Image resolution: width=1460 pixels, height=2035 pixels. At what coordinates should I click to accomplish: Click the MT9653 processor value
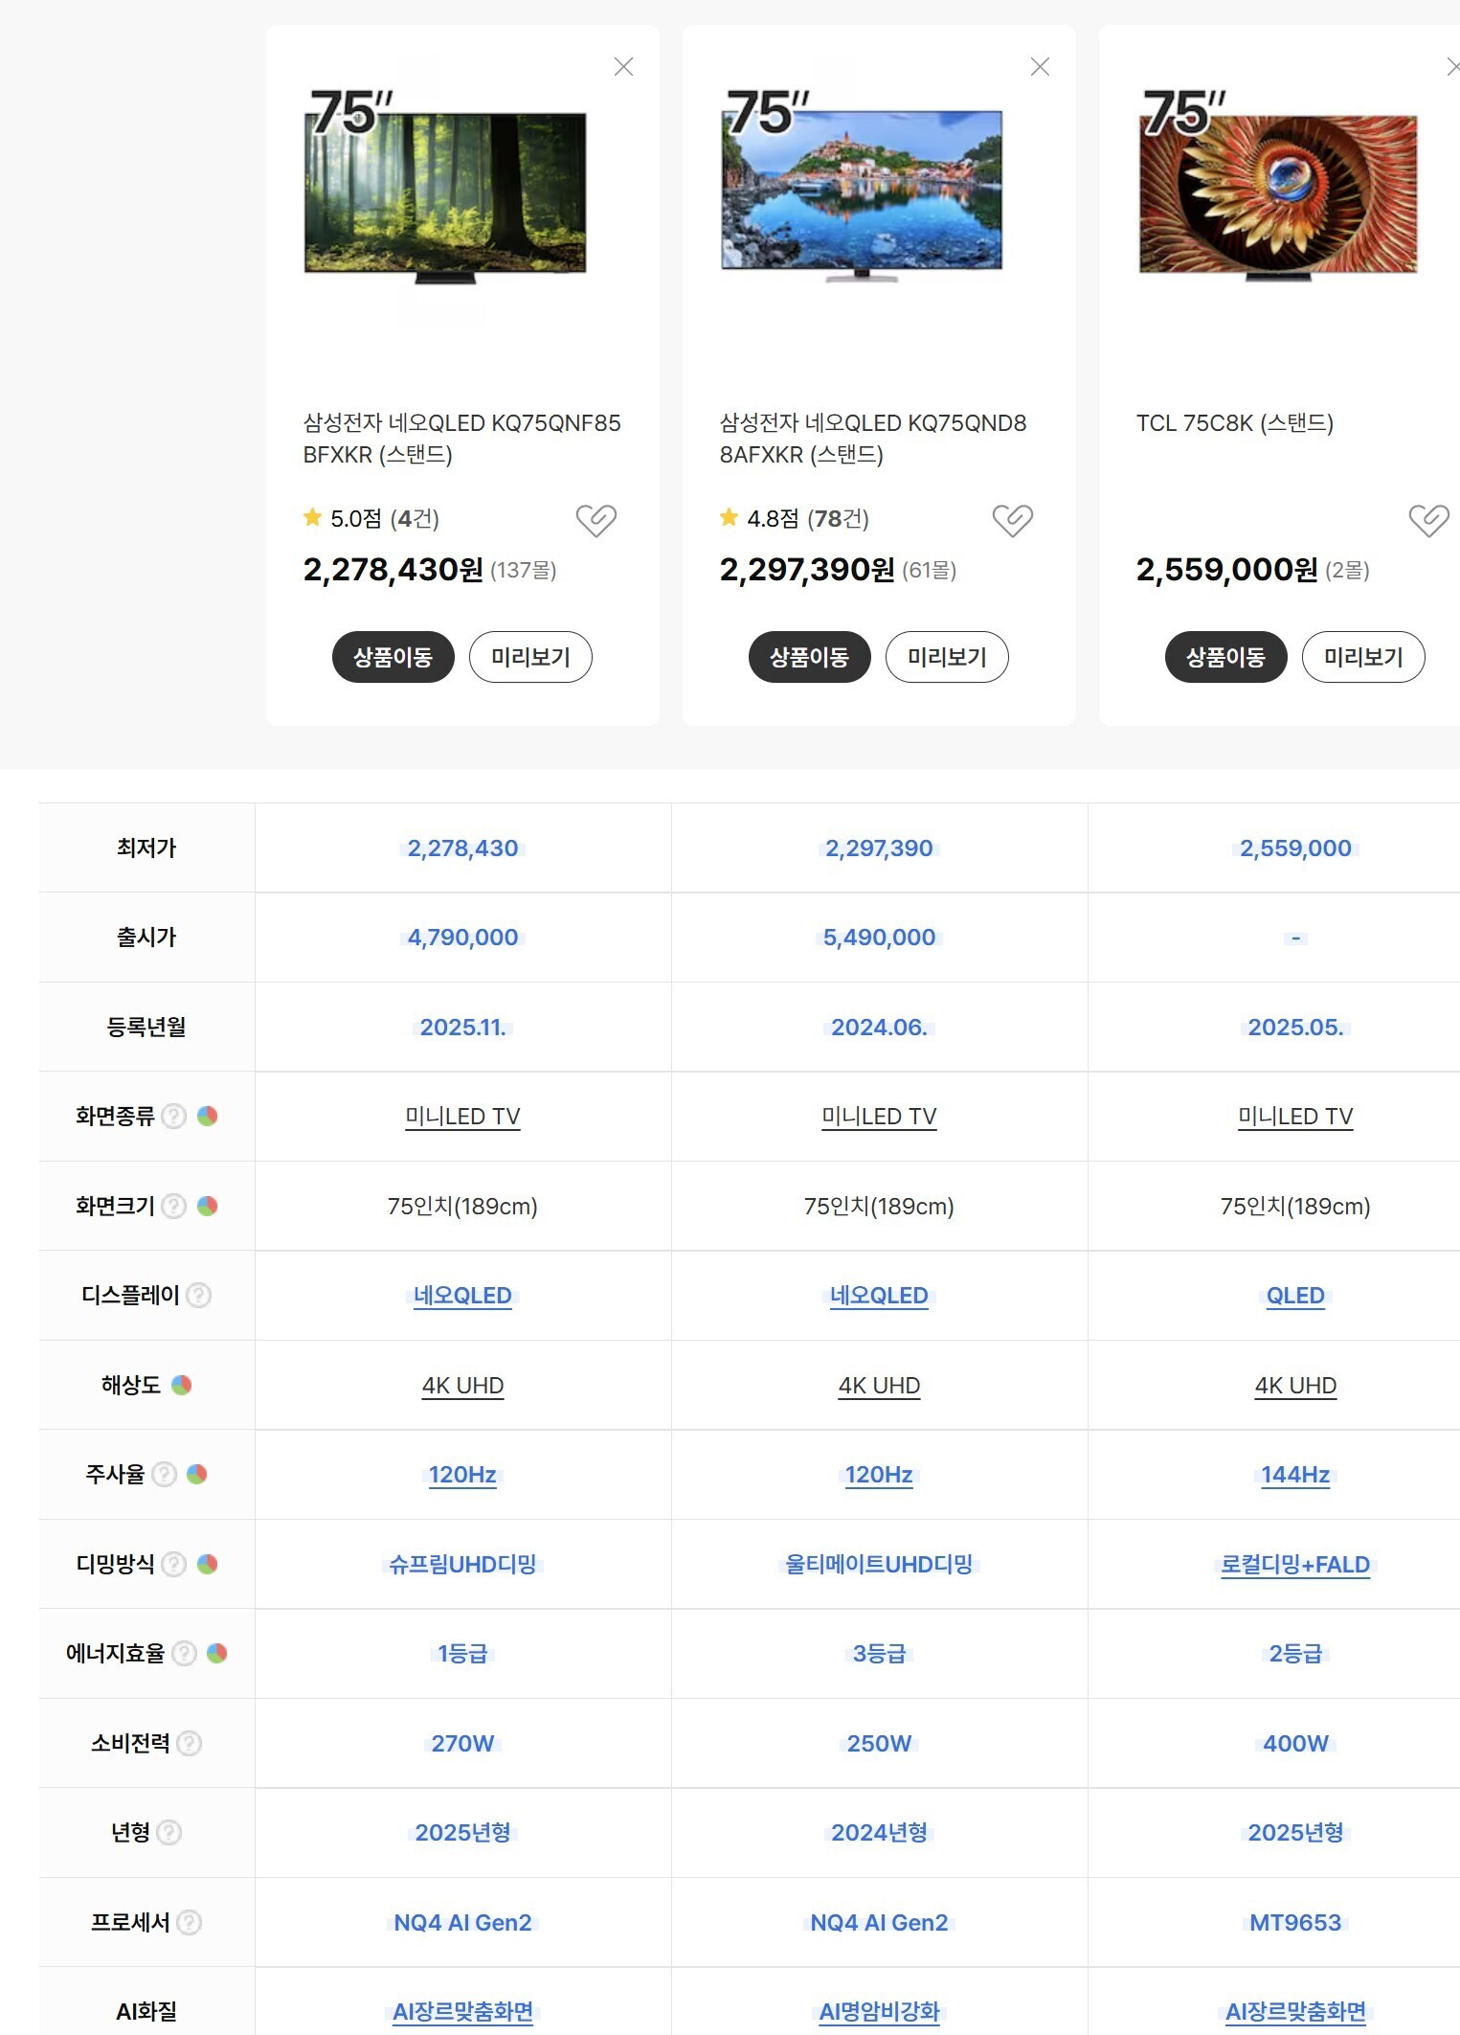pyautogui.click(x=1295, y=1923)
